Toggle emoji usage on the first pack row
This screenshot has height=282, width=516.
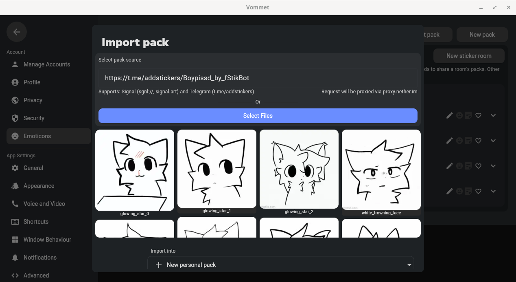459,115
